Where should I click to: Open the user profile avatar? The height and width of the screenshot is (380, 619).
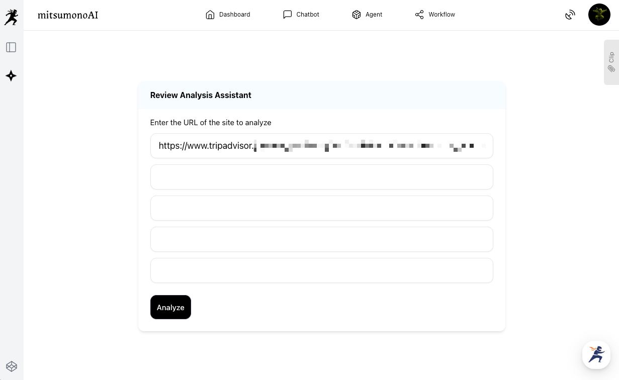[x=599, y=15]
